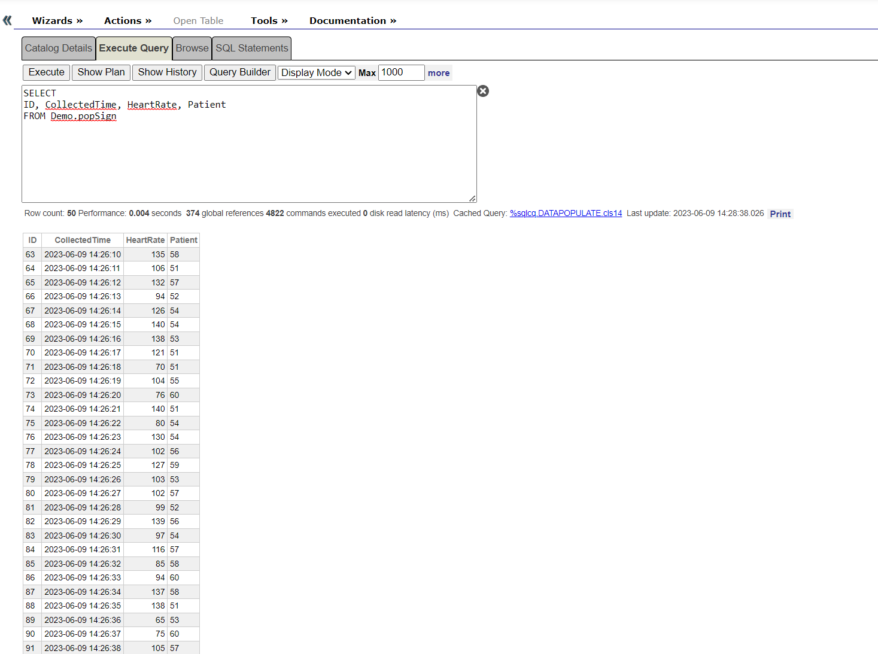The height and width of the screenshot is (654, 878).
Task: Open the cached query %sqlcq.DATAPOPULATE.cls14 link
Action: 566,214
